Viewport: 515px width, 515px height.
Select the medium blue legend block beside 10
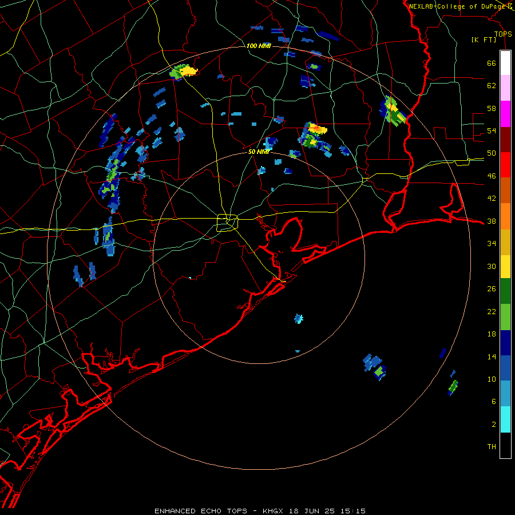[505, 368]
